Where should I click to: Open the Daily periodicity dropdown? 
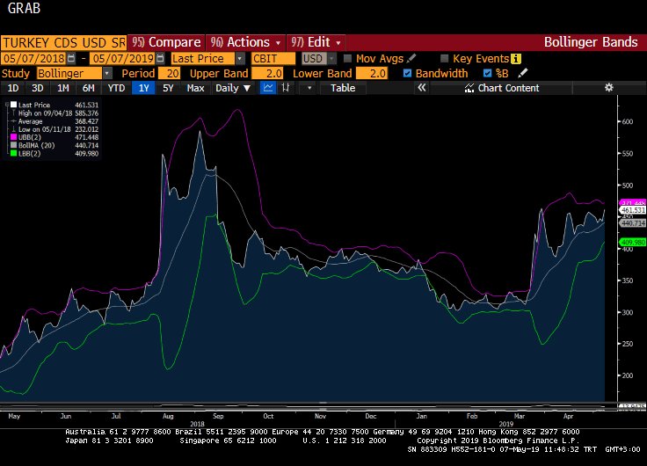[x=233, y=88]
